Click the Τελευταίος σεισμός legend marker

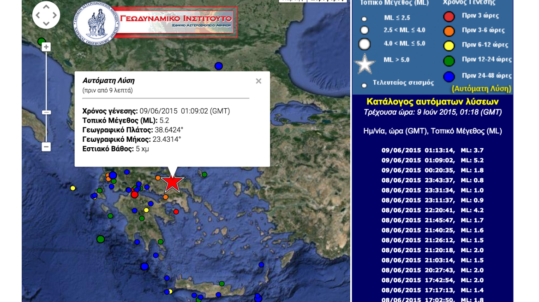[x=364, y=85]
